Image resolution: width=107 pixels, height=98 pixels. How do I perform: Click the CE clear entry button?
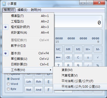(68, 57)
